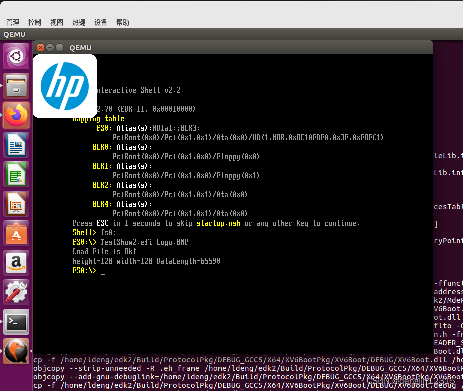
Task: Minimize the inner QEMU window
Action: tap(50, 47)
